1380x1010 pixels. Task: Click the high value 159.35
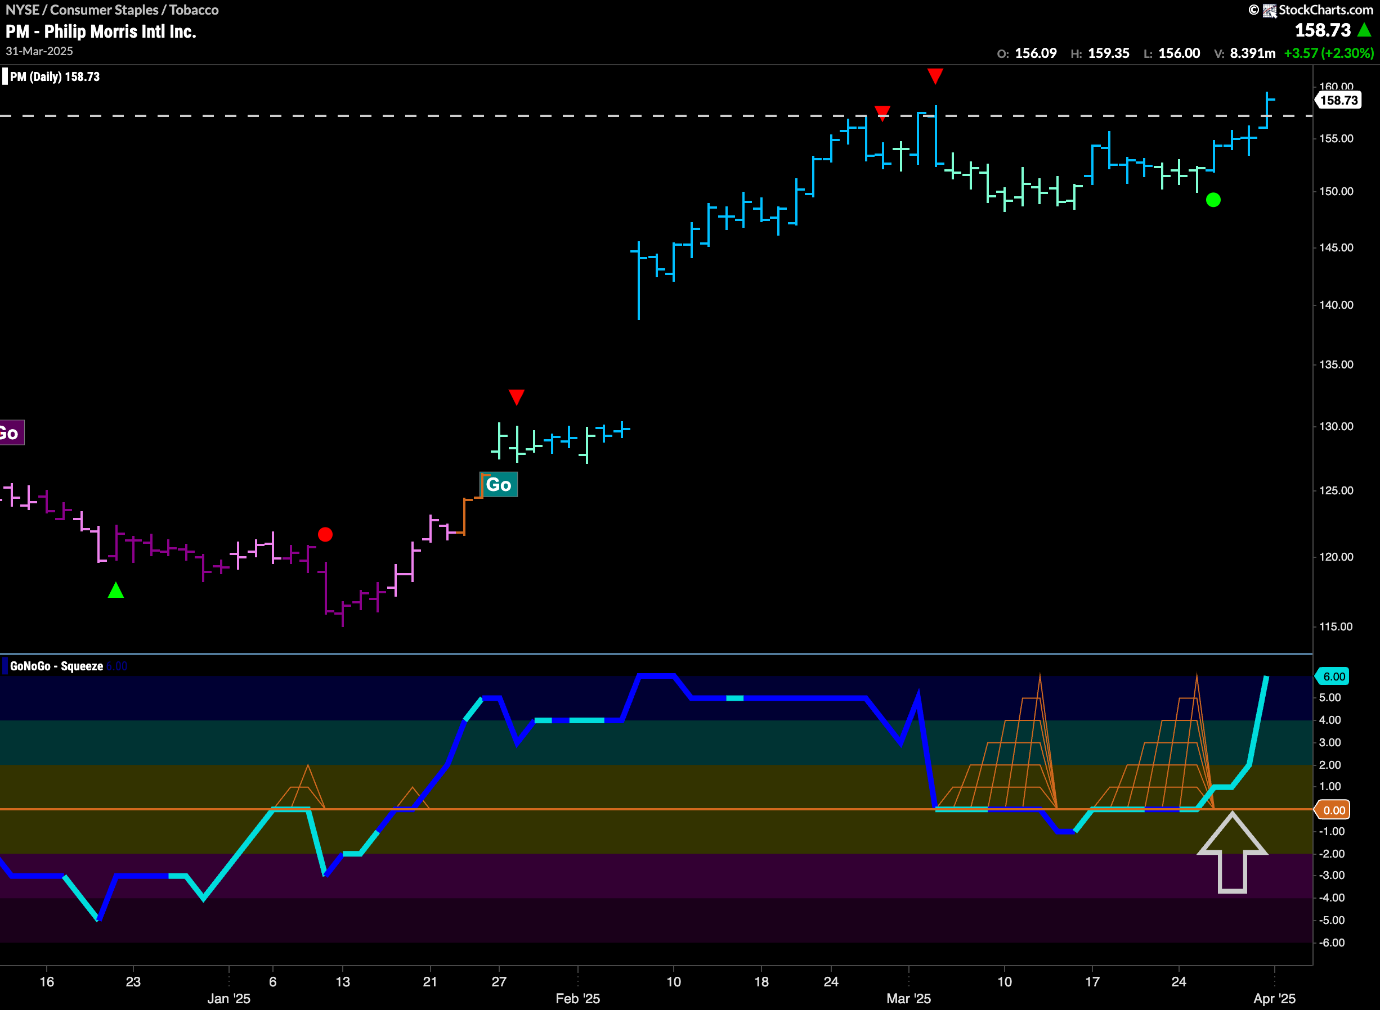[1108, 53]
